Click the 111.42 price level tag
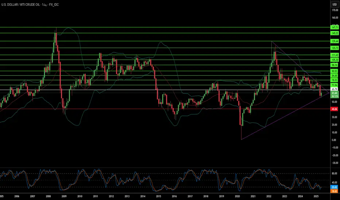Viewport: 340px width, 200px height. pos(335,55)
